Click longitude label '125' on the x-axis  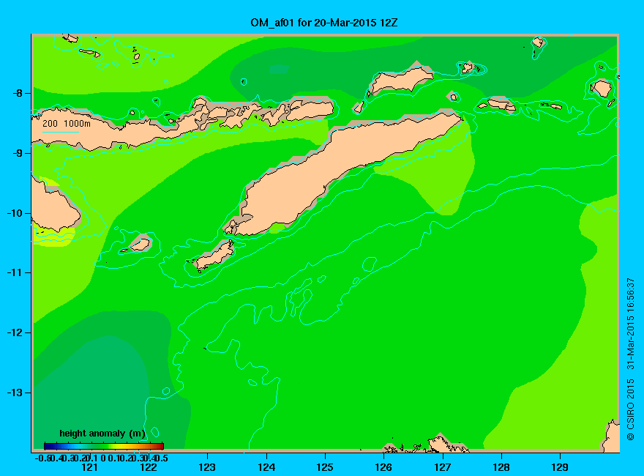click(325, 467)
